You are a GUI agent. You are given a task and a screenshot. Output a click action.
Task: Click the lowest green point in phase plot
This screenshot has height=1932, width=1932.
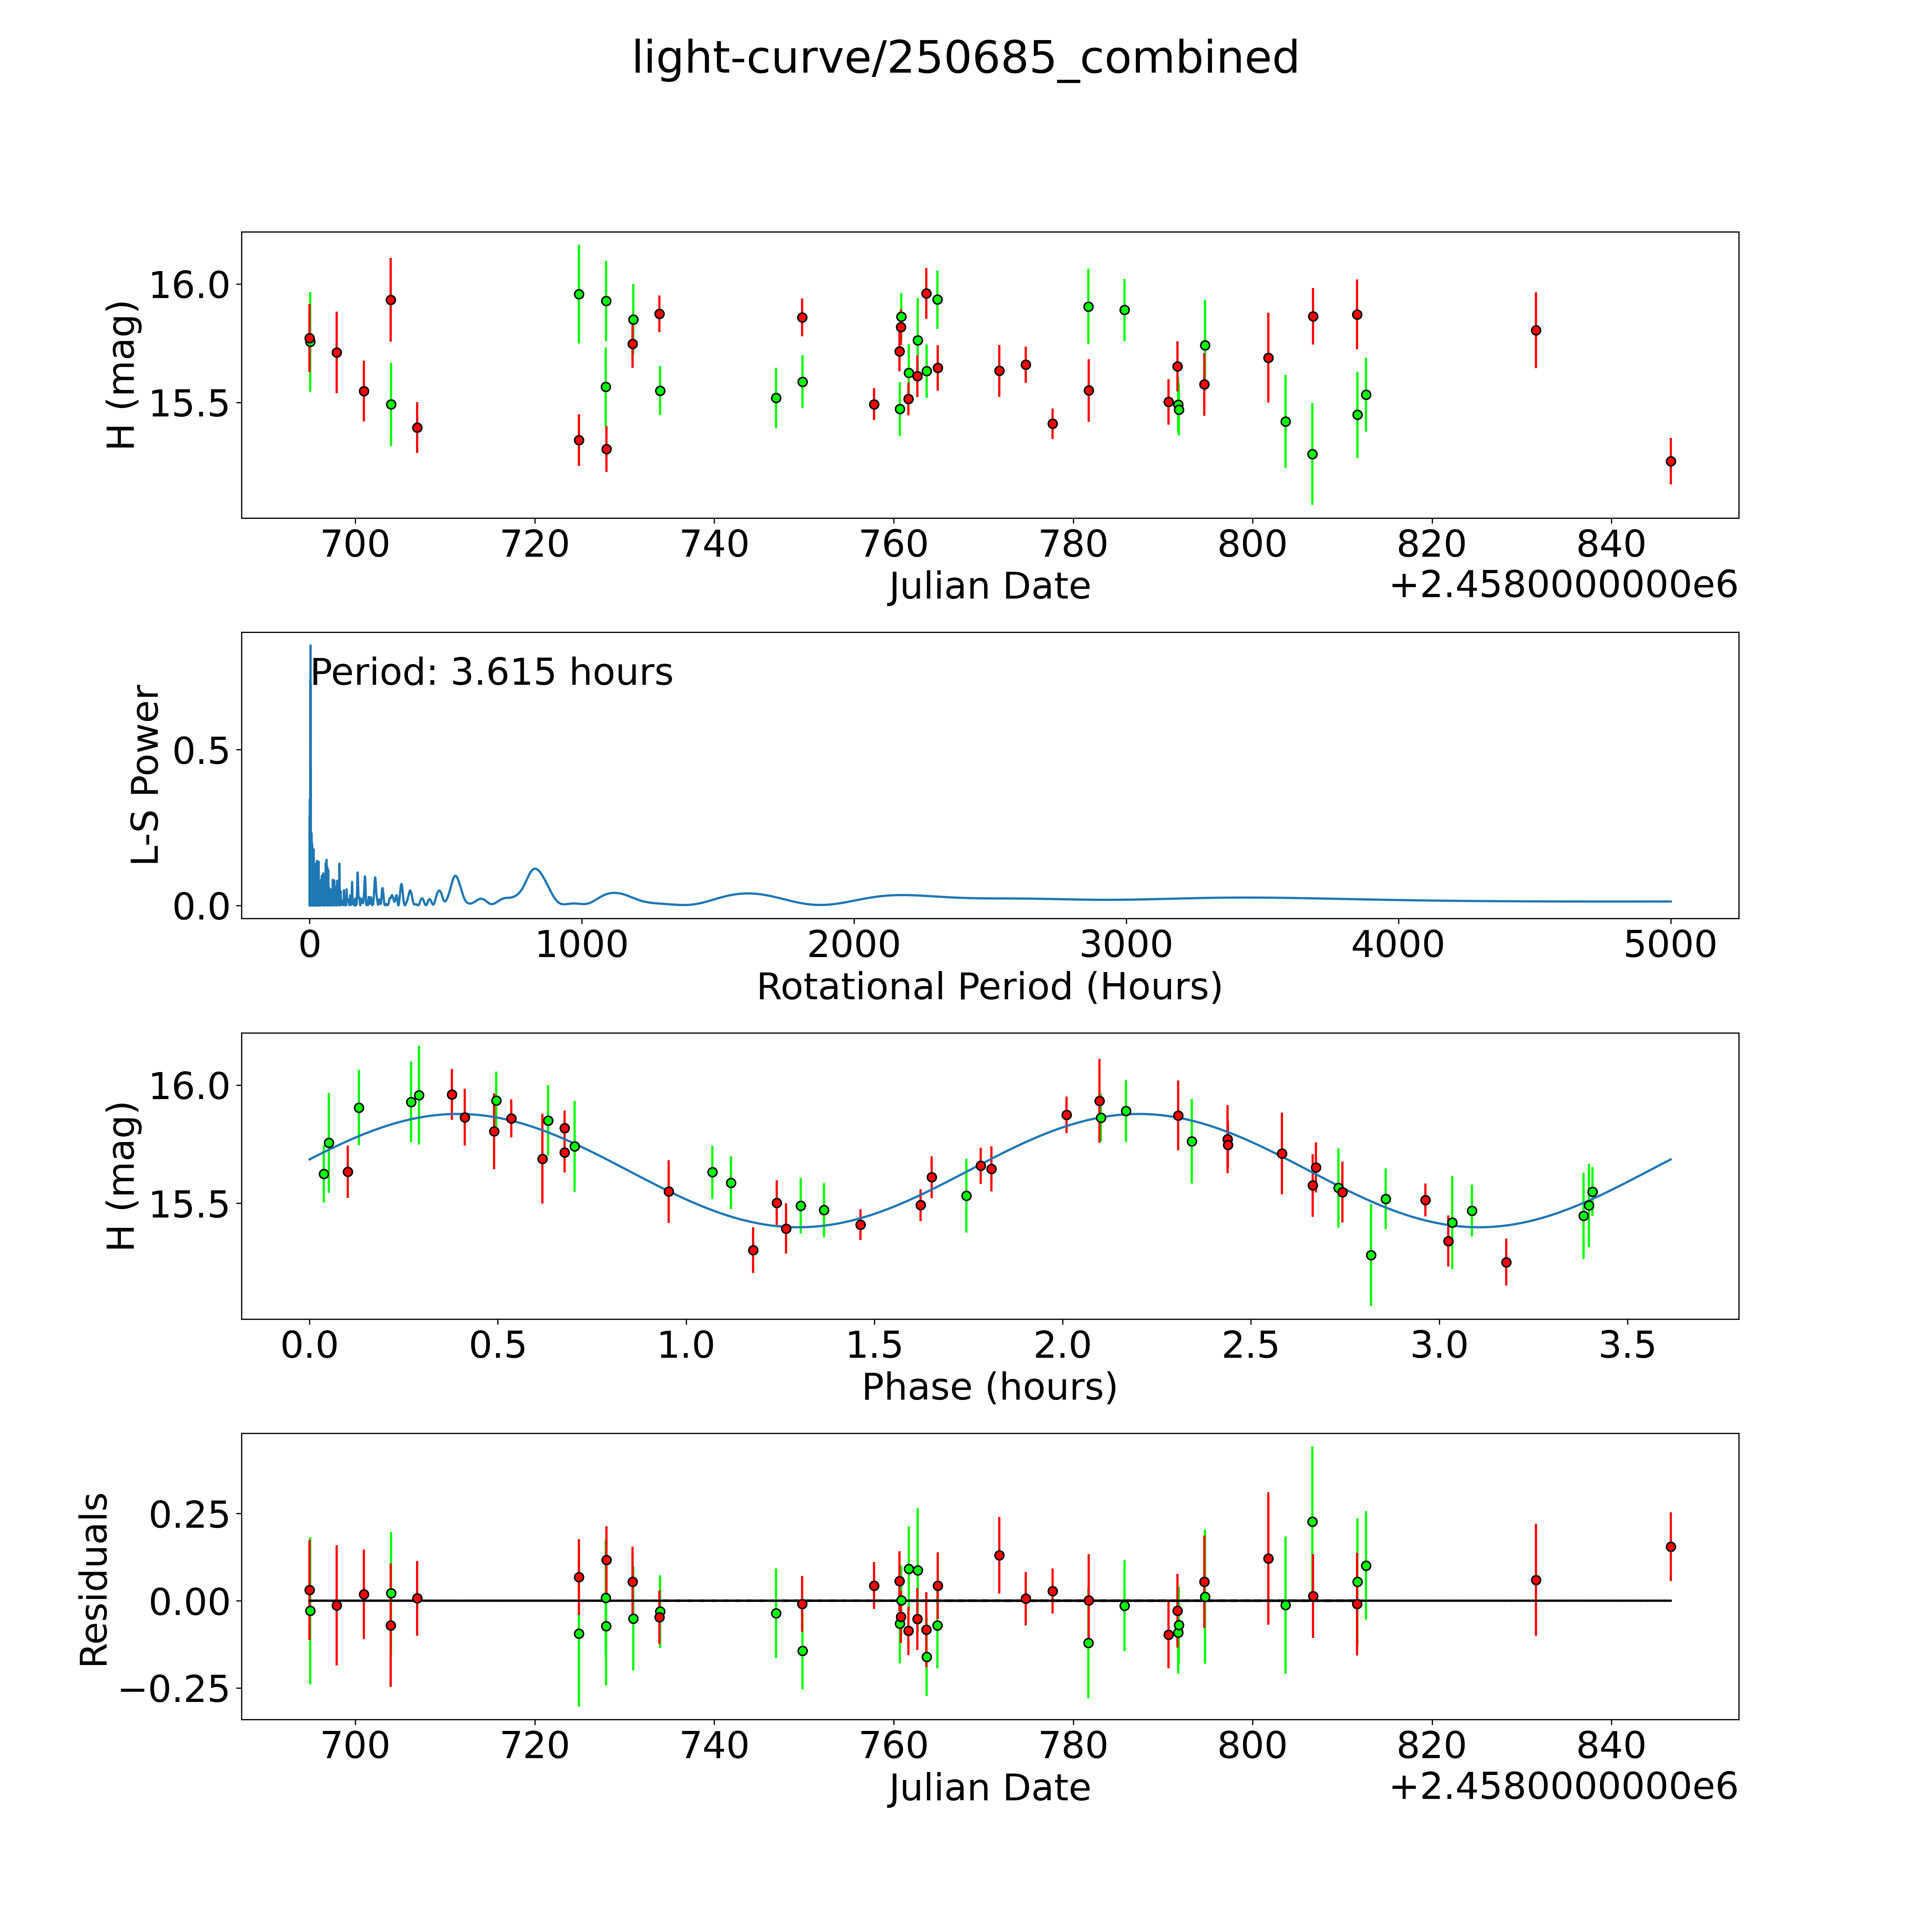[1371, 1255]
